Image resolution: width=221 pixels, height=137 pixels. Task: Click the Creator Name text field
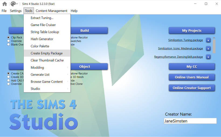(190, 121)
